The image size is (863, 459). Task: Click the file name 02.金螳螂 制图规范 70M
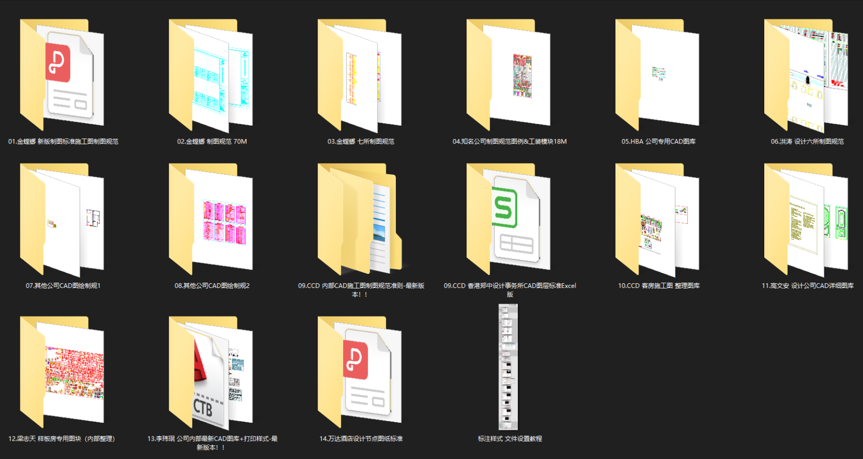[x=212, y=141]
